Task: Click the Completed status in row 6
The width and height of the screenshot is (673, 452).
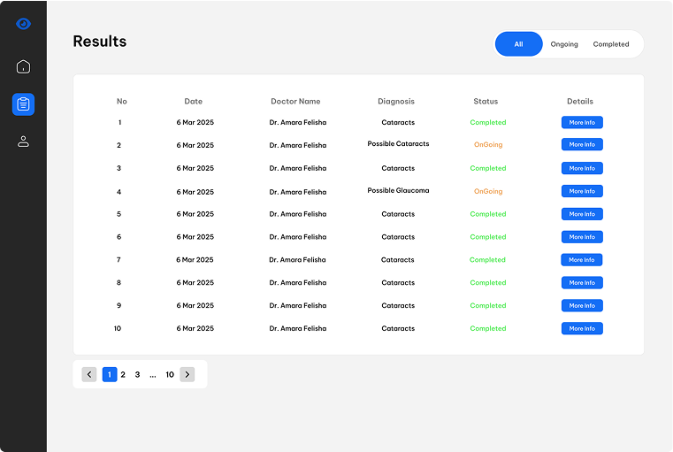Action: tap(488, 237)
